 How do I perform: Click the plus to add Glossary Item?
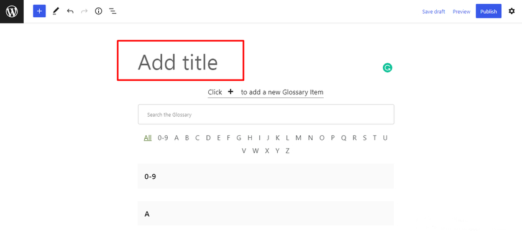coord(231,91)
